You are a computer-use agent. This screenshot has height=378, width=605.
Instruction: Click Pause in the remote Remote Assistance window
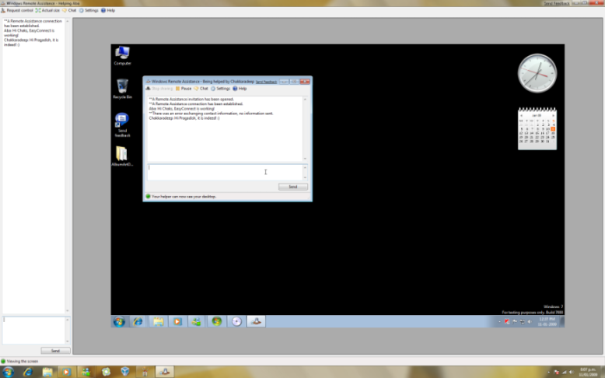pyautogui.click(x=184, y=89)
